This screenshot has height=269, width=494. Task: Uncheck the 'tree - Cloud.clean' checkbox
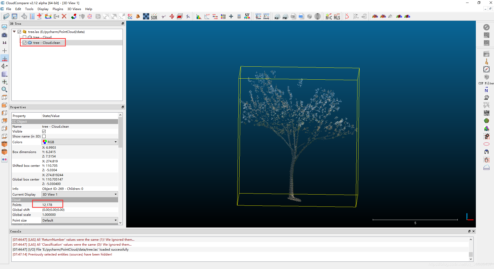click(x=24, y=43)
